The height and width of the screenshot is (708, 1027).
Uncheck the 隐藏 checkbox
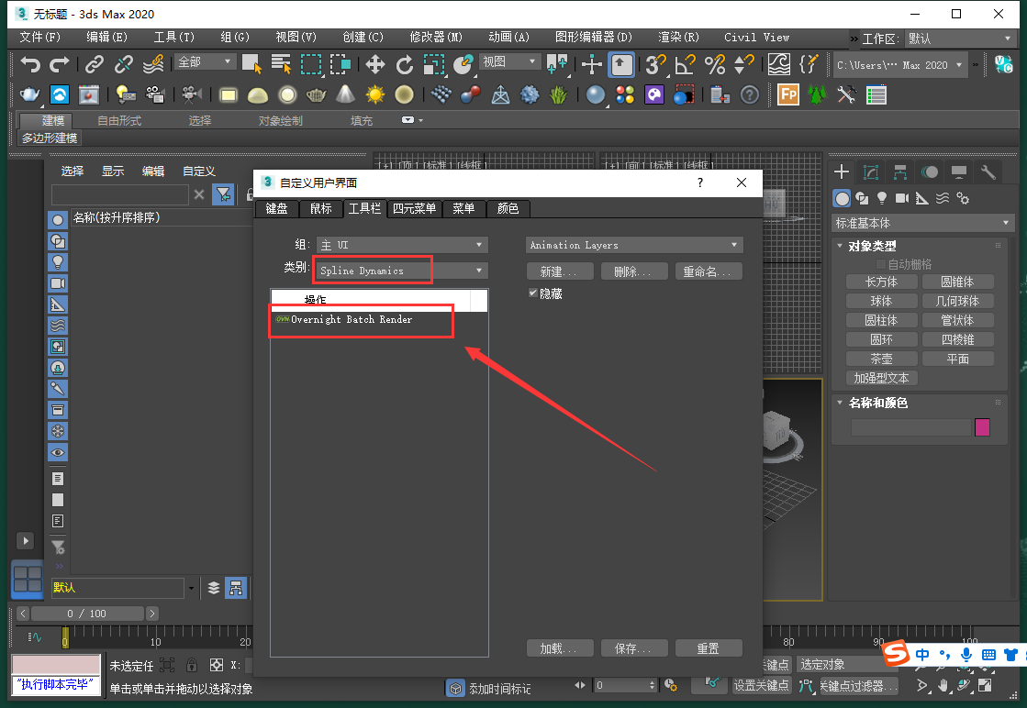(x=532, y=293)
